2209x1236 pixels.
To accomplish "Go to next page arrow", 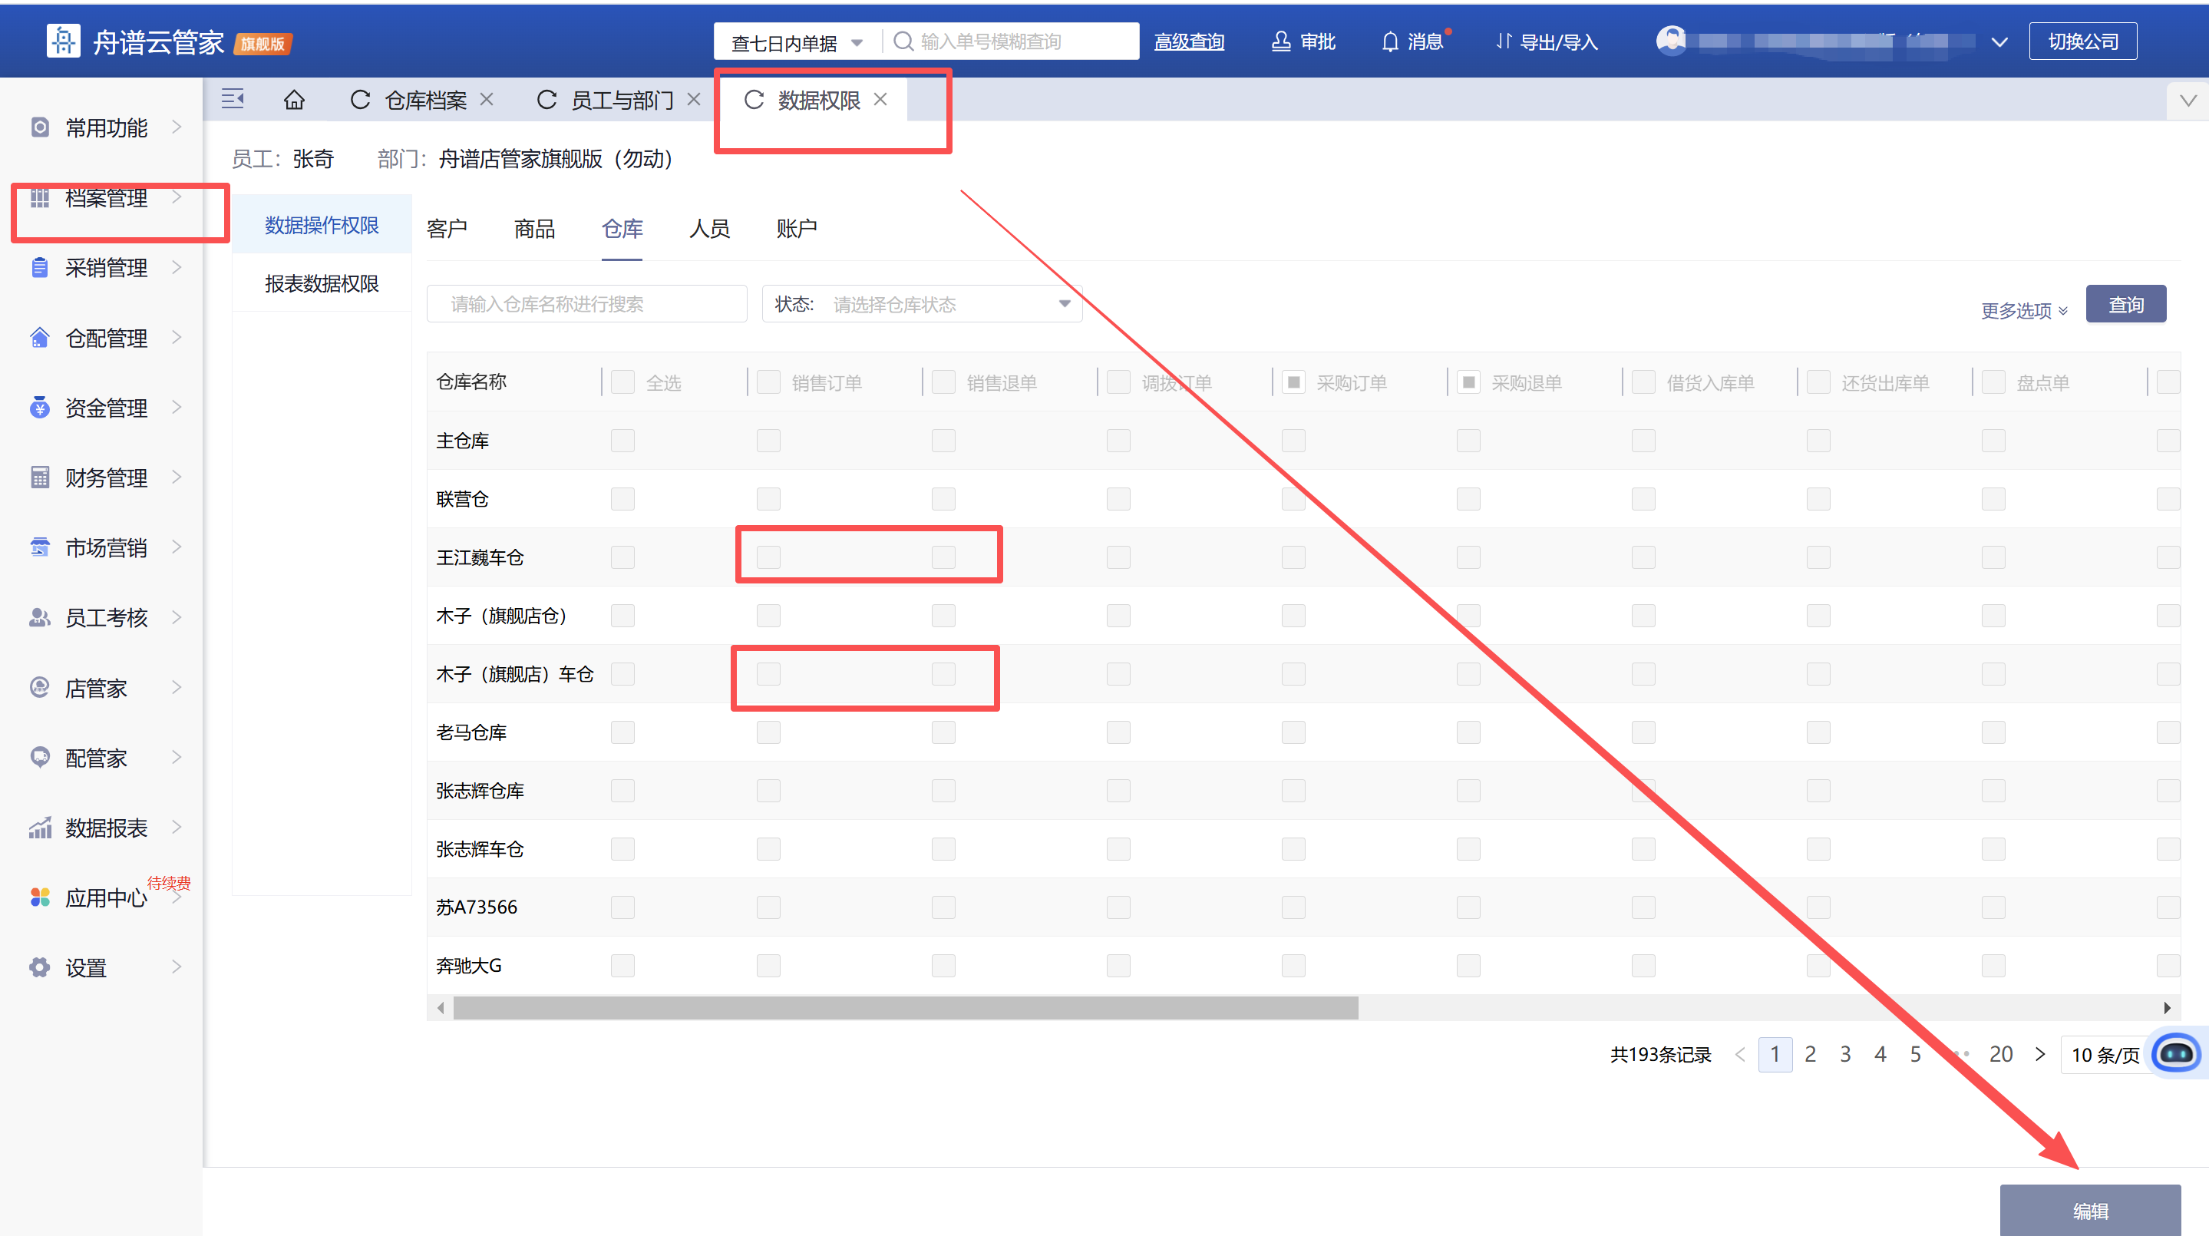I will point(2040,1053).
